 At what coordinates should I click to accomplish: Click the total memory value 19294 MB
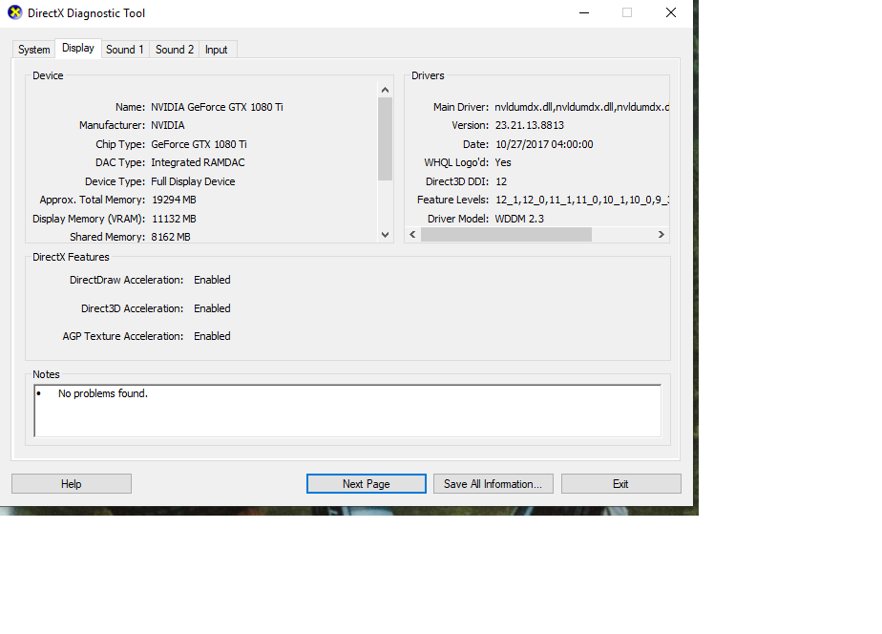coord(175,200)
